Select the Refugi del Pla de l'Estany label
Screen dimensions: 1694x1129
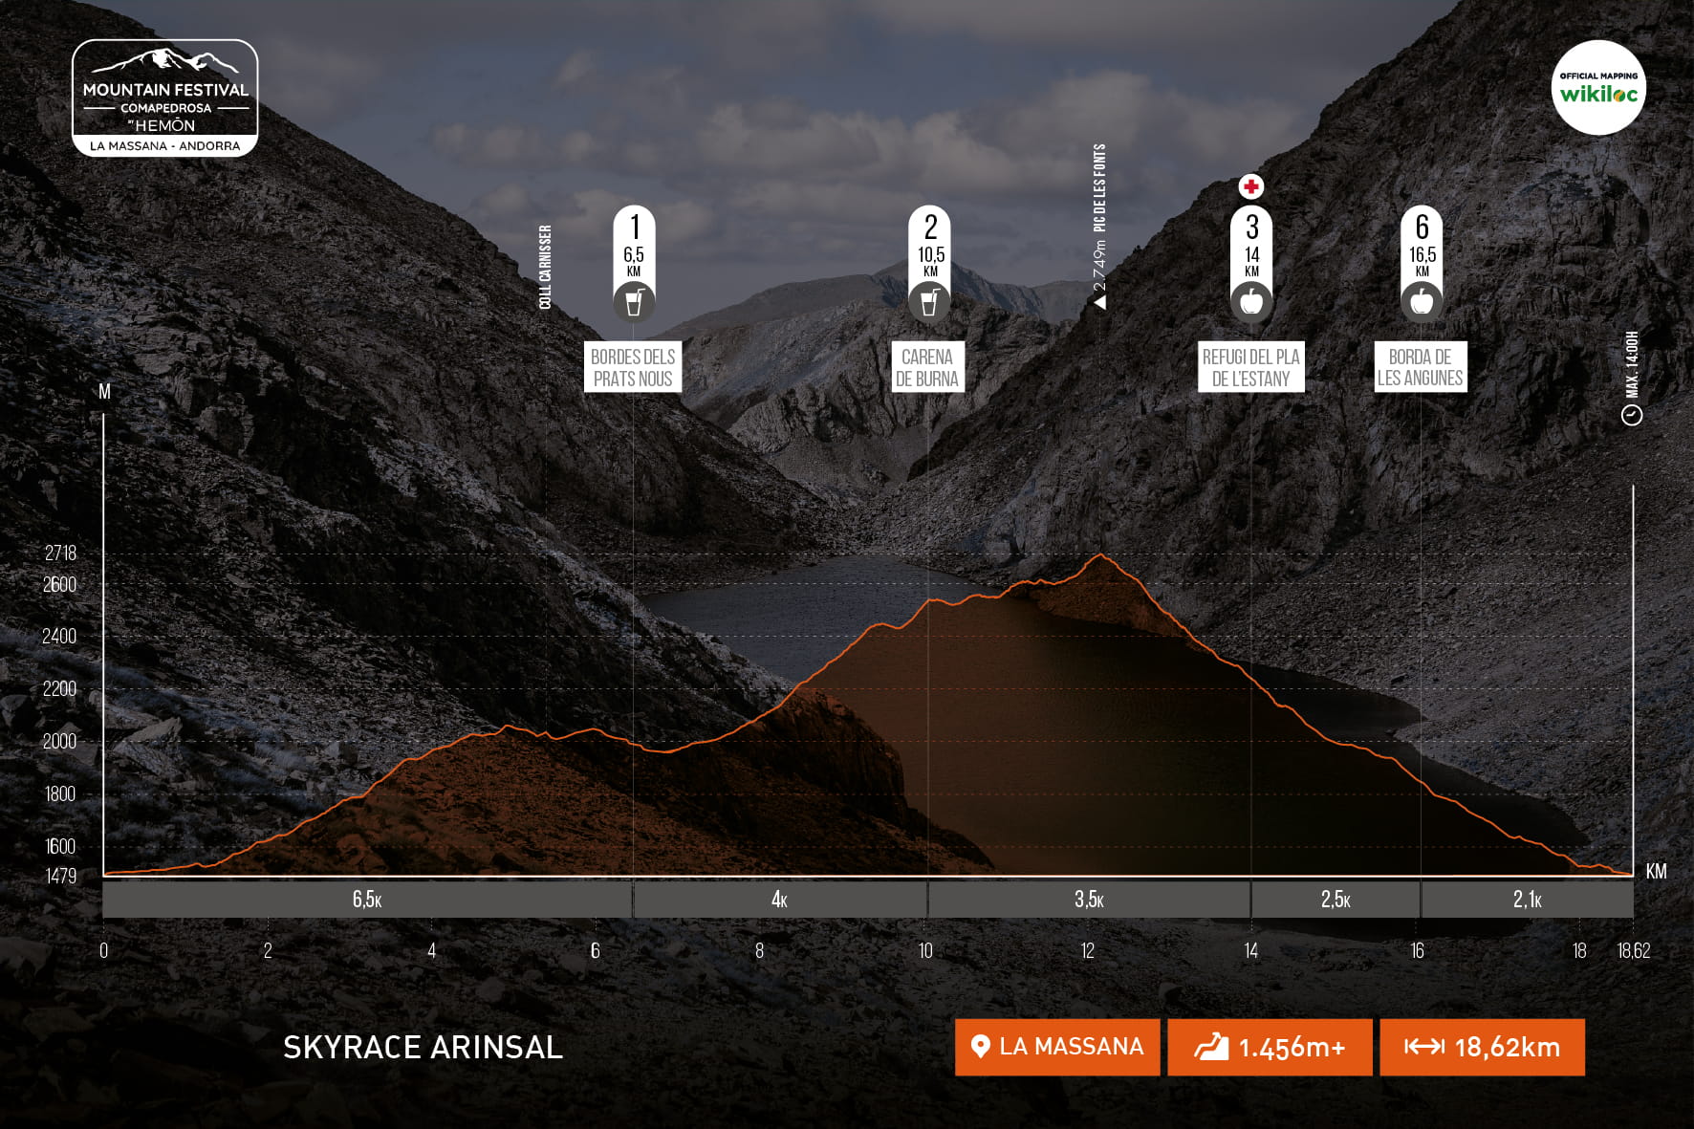[x=1250, y=367]
